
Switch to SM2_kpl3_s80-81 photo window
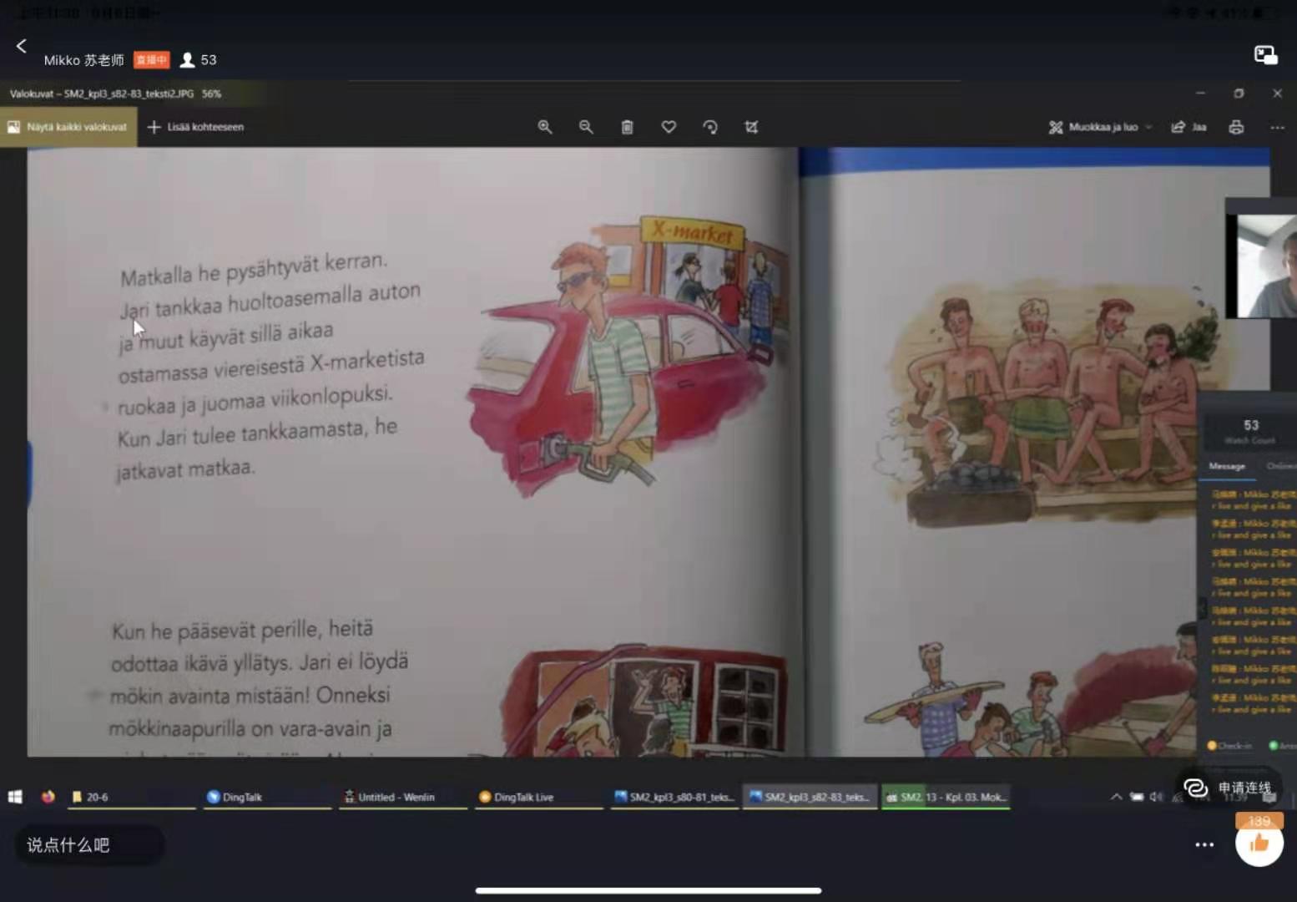point(675,797)
